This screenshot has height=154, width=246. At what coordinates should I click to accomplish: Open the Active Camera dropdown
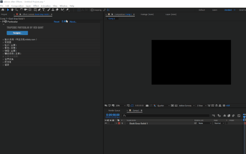point(187,105)
